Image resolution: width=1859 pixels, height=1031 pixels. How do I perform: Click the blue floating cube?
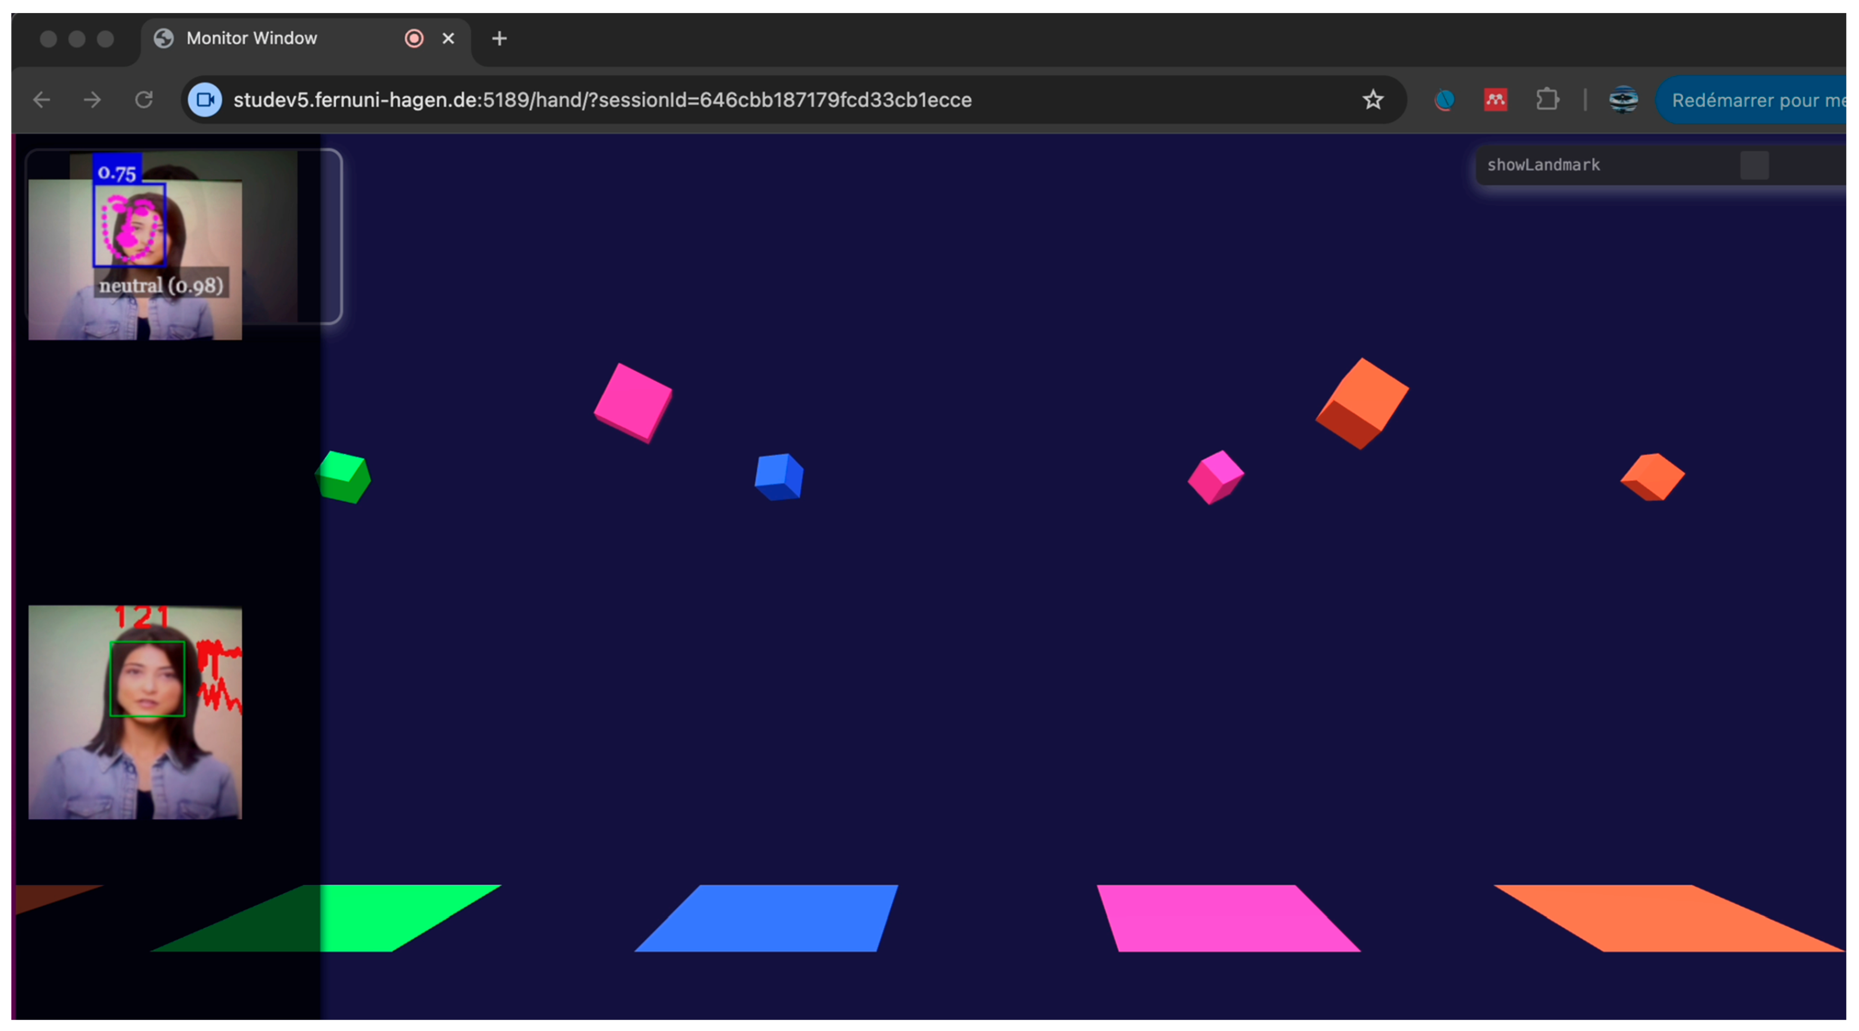pos(778,477)
